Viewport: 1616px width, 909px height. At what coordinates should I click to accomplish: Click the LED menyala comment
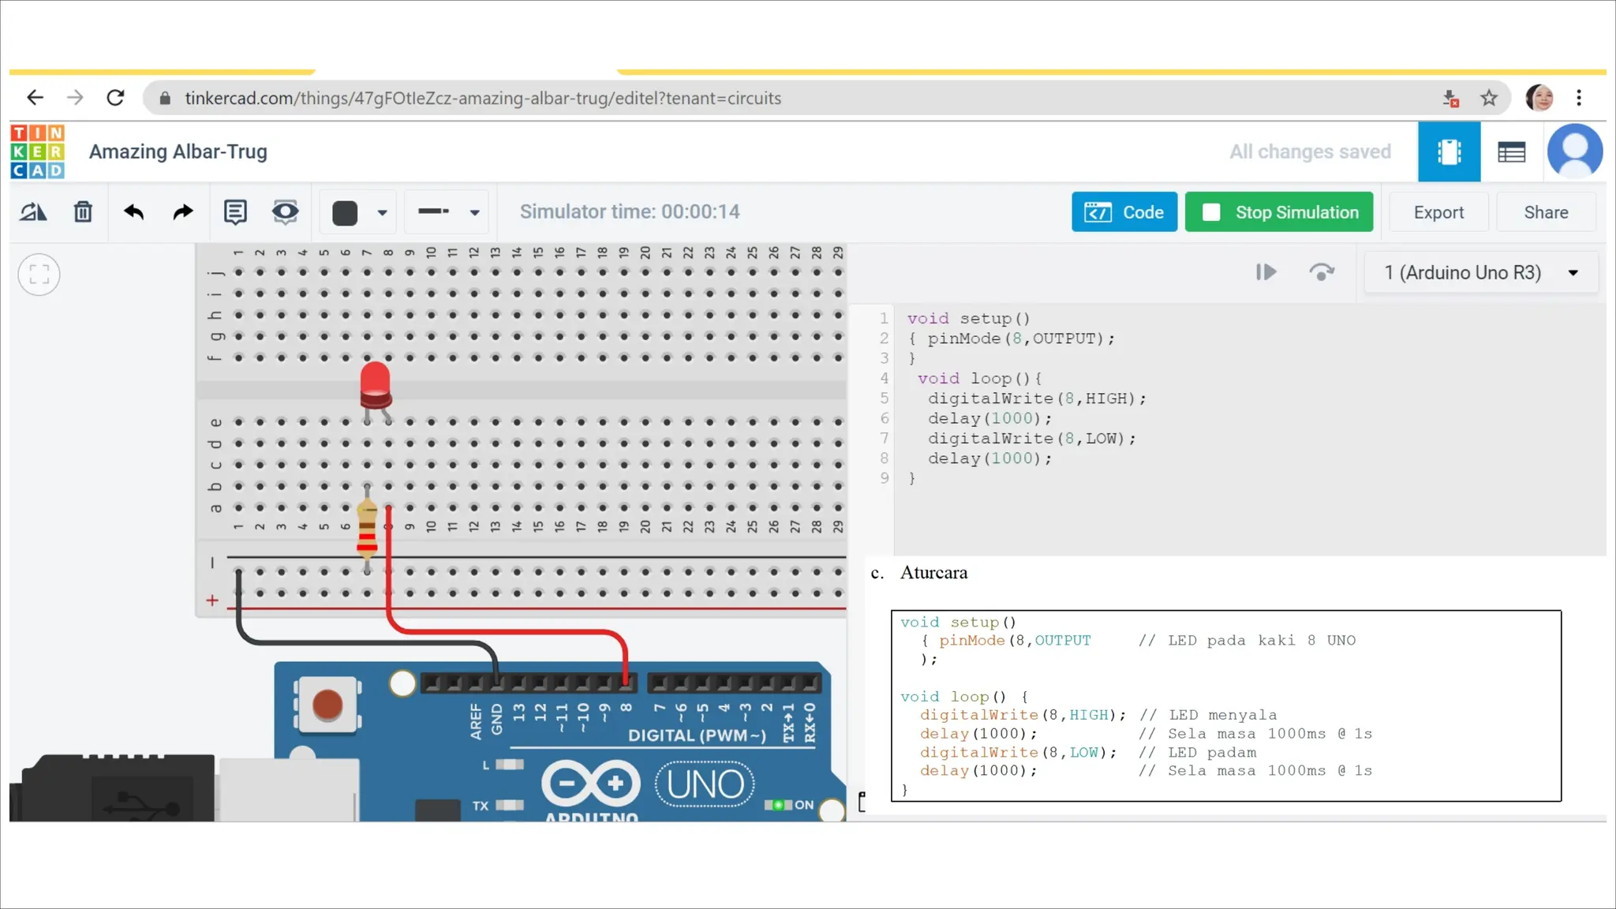(1208, 715)
